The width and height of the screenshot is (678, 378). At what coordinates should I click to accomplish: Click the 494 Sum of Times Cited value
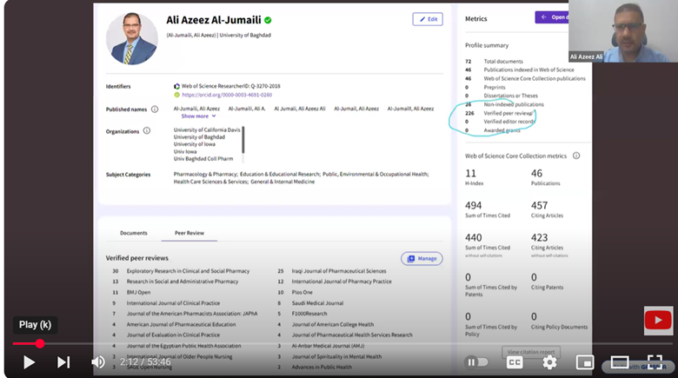pos(474,205)
